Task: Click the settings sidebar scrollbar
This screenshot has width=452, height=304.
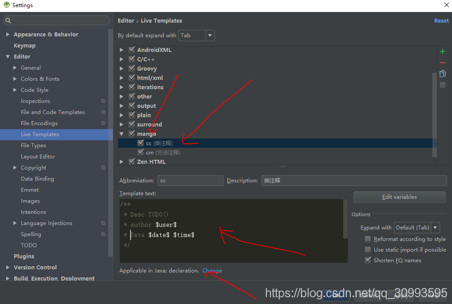Action: tap(111, 142)
